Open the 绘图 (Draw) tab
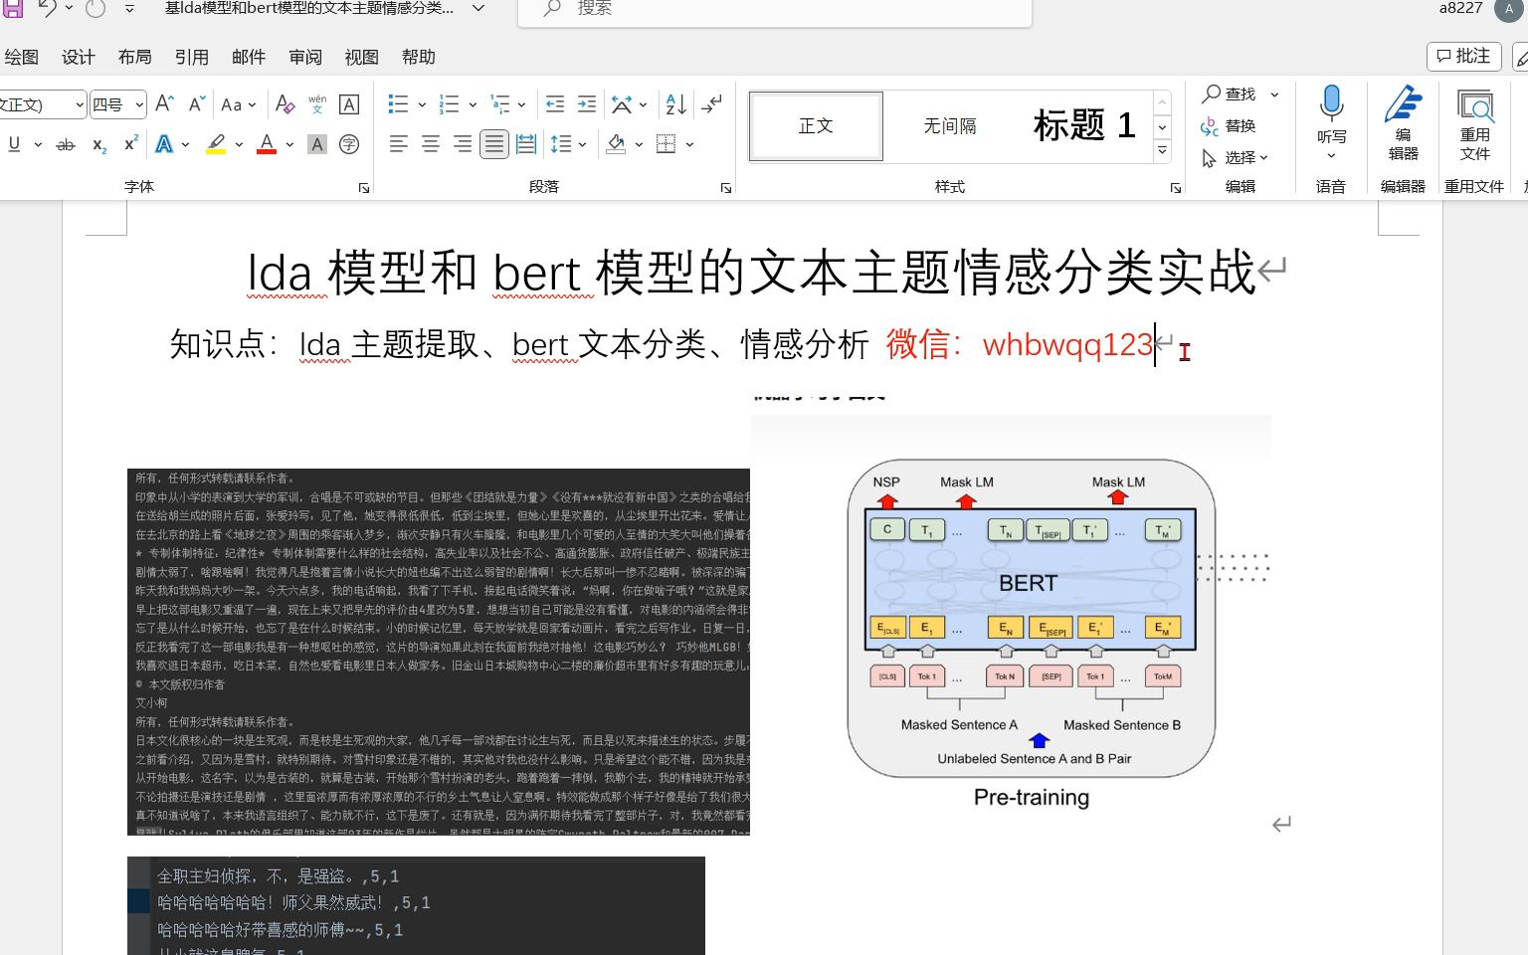Screen dimensions: 1528x955 tap(22, 57)
